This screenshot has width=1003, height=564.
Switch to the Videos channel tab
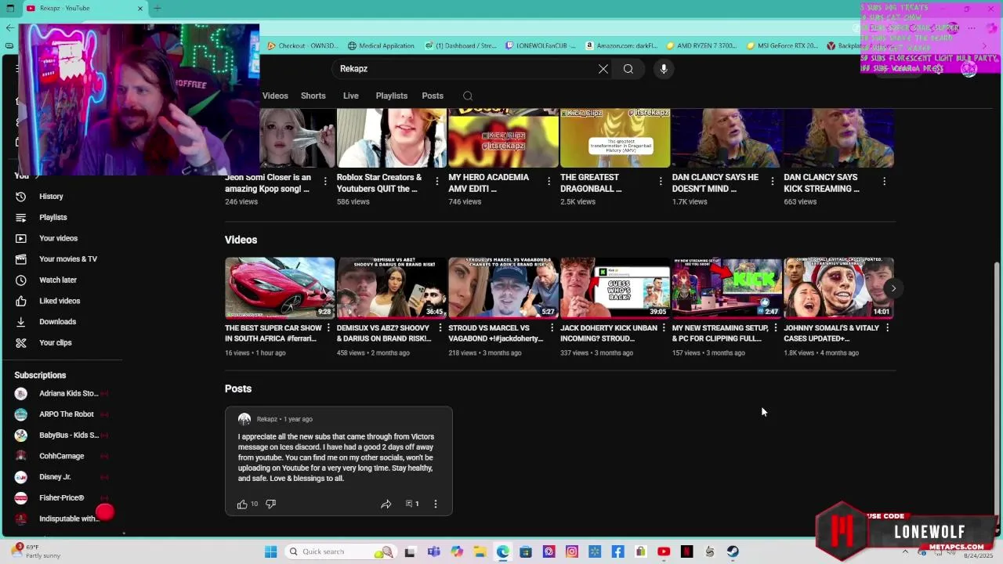pyautogui.click(x=275, y=96)
